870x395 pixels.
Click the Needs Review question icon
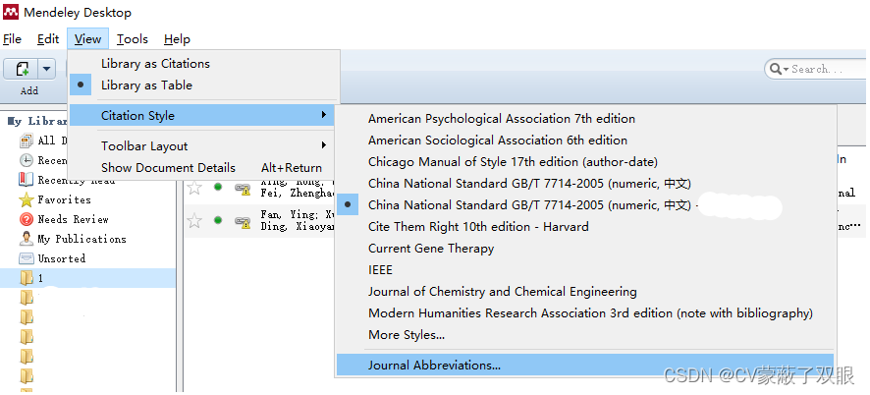click(27, 219)
